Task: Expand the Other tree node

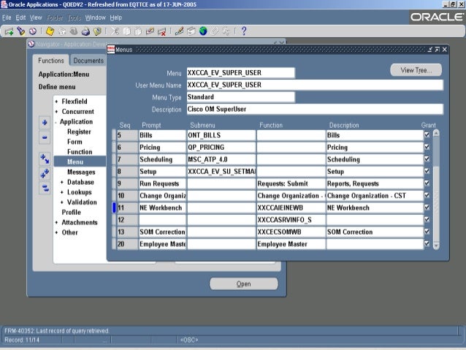Action: [x=56, y=232]
